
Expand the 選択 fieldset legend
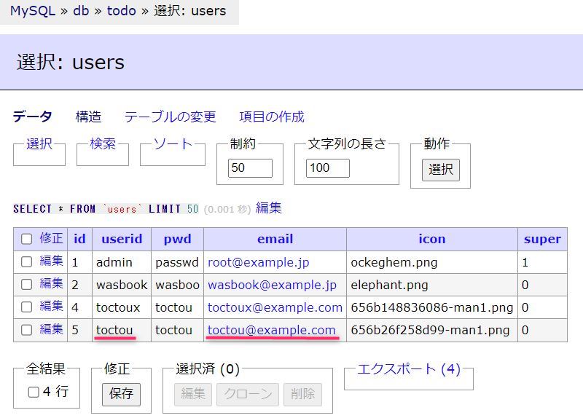(x=39, y=143)
